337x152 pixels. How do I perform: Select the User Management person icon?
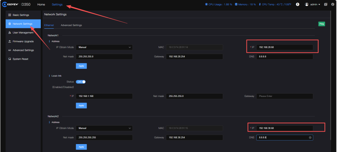point(10,33)
